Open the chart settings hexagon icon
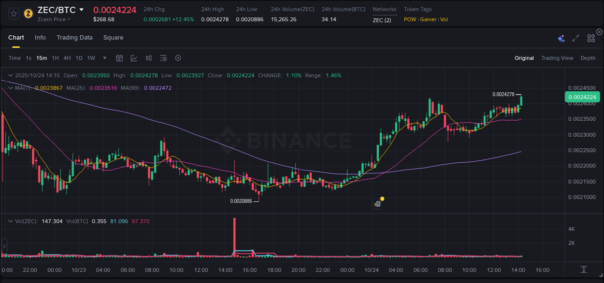The height and width of the screenshot is (283, 604). click(178, 58)
